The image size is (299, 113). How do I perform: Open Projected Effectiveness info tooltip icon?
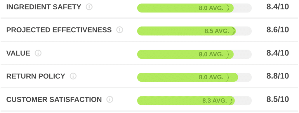[120, 30]
